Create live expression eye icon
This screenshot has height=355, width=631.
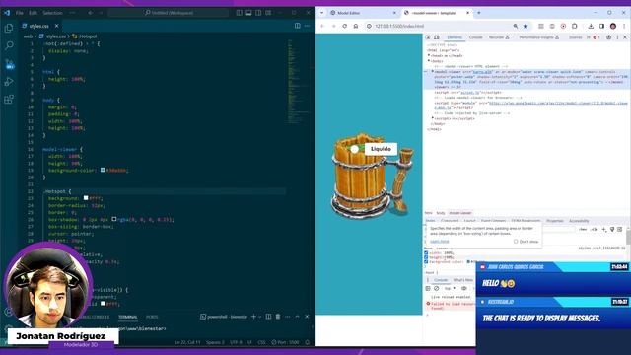464,289
